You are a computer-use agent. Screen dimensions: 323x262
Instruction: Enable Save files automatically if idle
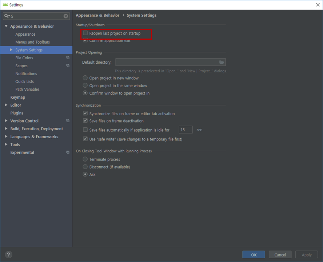point(85,130)
